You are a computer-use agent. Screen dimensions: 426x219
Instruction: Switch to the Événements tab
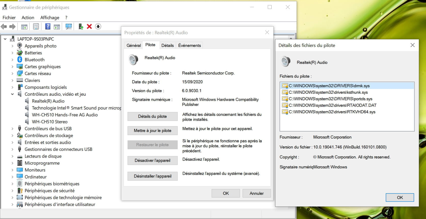(189, 45)
